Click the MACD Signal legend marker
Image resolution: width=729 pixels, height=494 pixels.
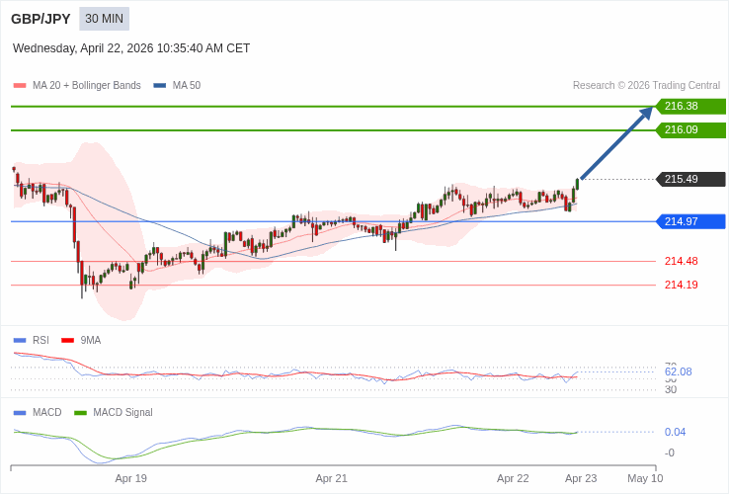point(80,412)
